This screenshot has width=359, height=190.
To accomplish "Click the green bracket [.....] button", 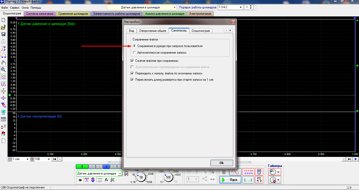I will tap(248, 180).
